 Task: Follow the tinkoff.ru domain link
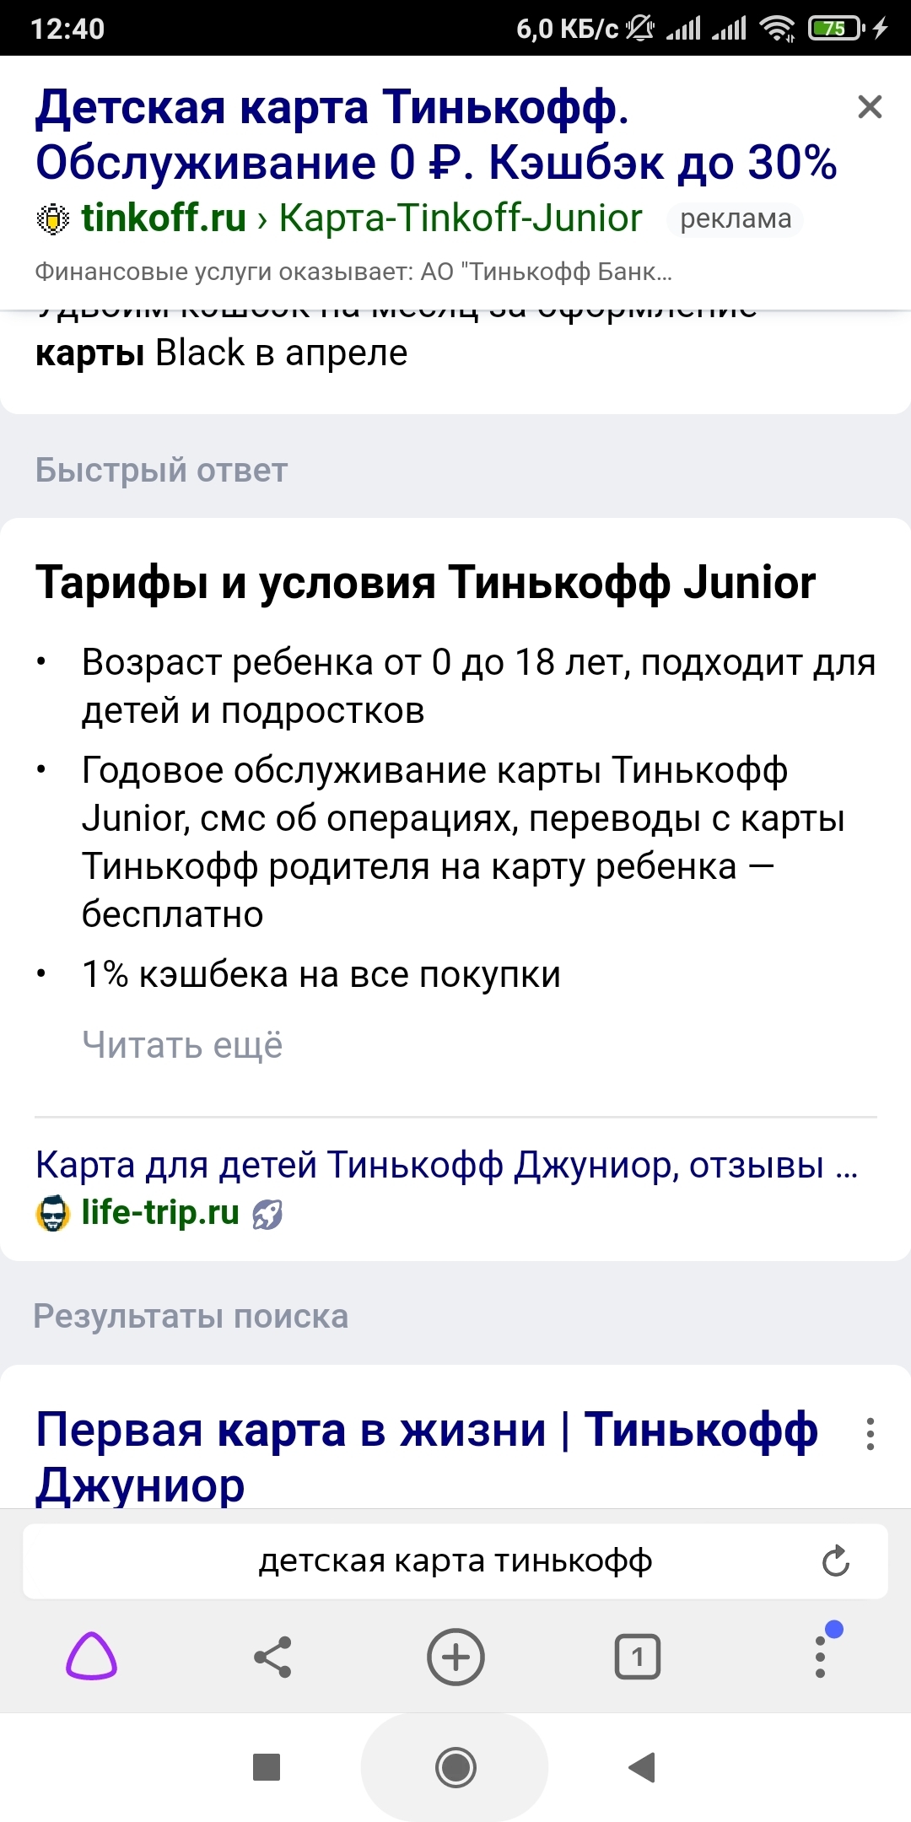(164, 218)
